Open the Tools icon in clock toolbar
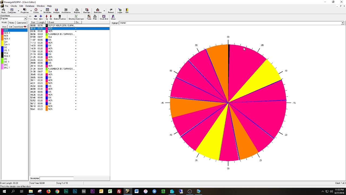The height and width of the screenshot is (195, 346). [x=89, y=17]
